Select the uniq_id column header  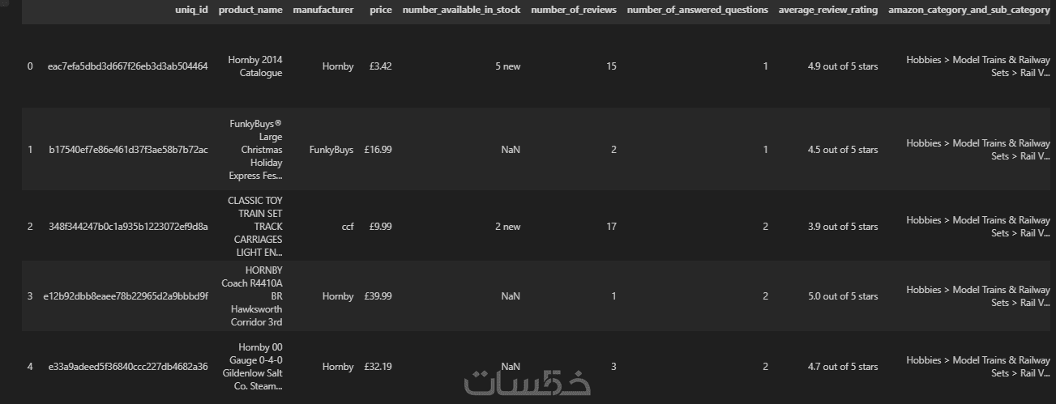pyautogui.click(x=191, y=10)
